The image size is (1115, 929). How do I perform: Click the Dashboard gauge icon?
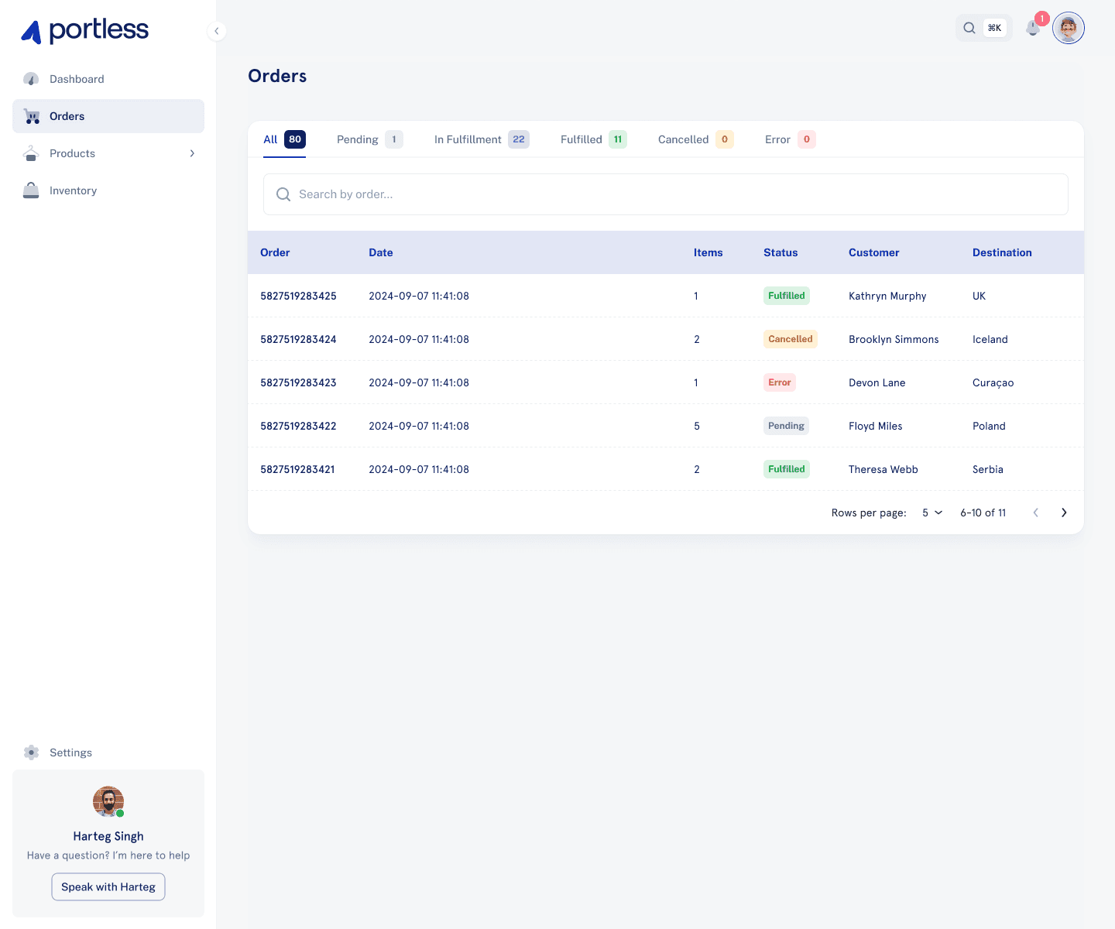point(31,79)
